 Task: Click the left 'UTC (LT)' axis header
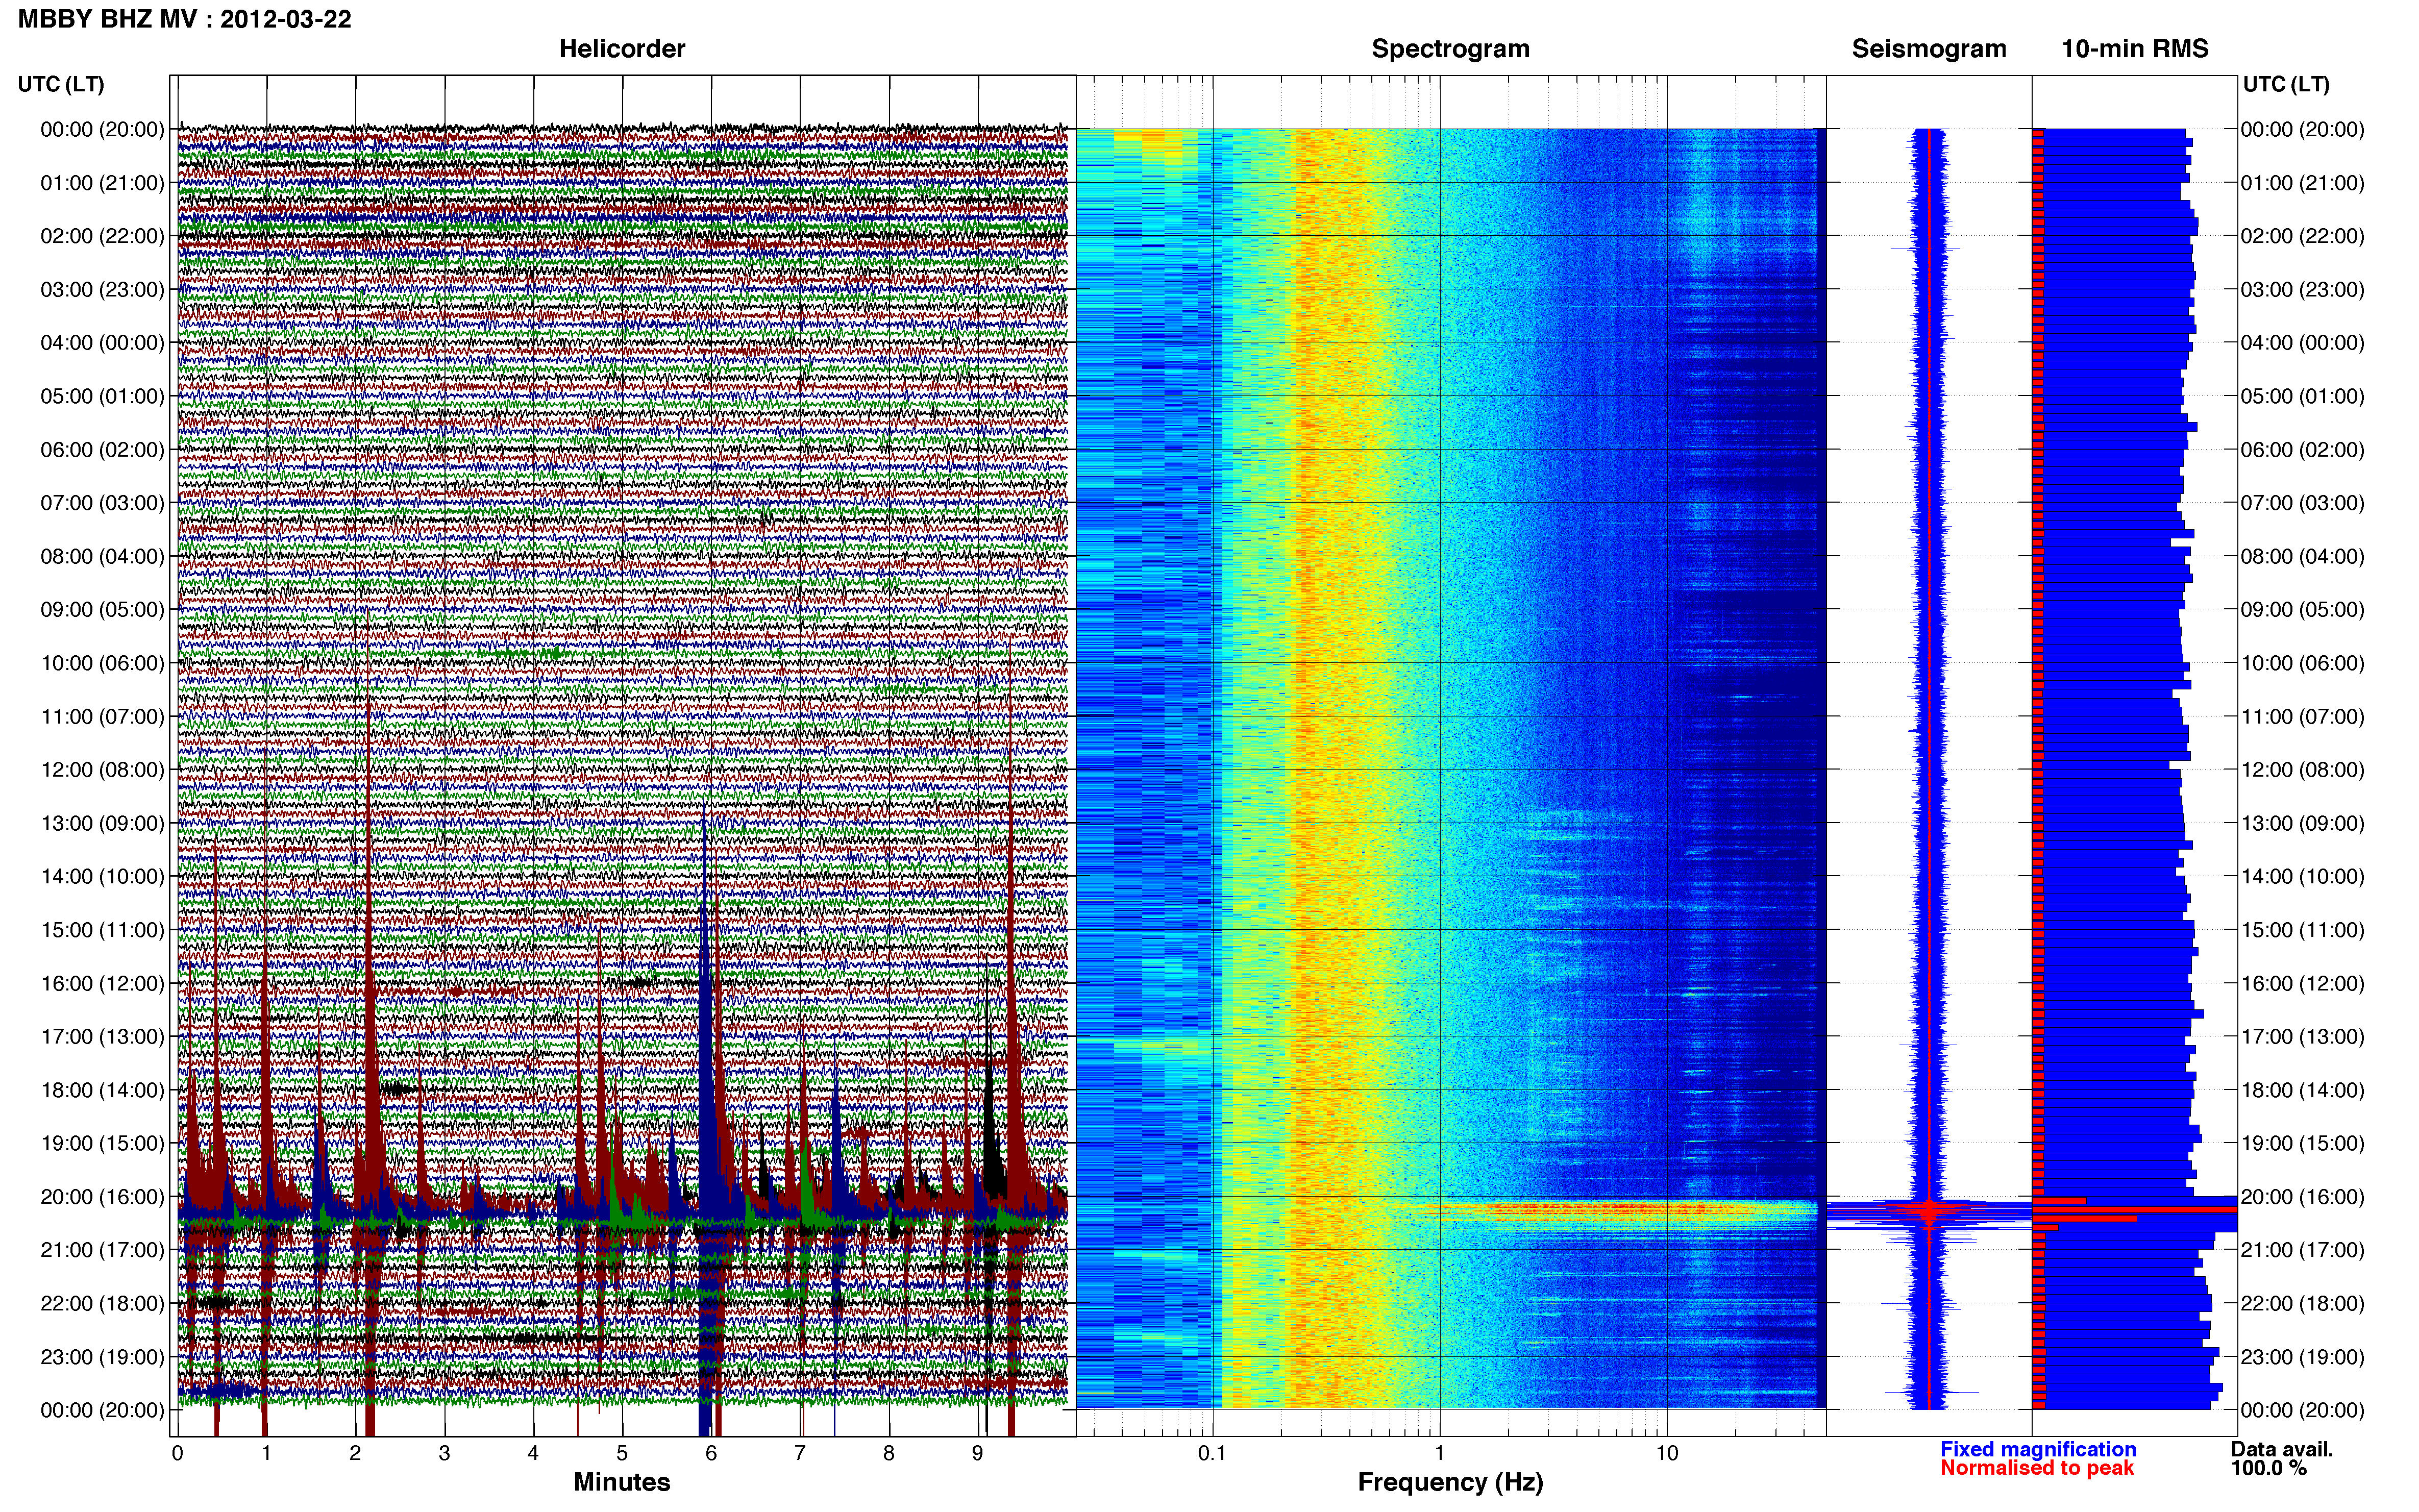pyautogui.click(x=61, y=84)
